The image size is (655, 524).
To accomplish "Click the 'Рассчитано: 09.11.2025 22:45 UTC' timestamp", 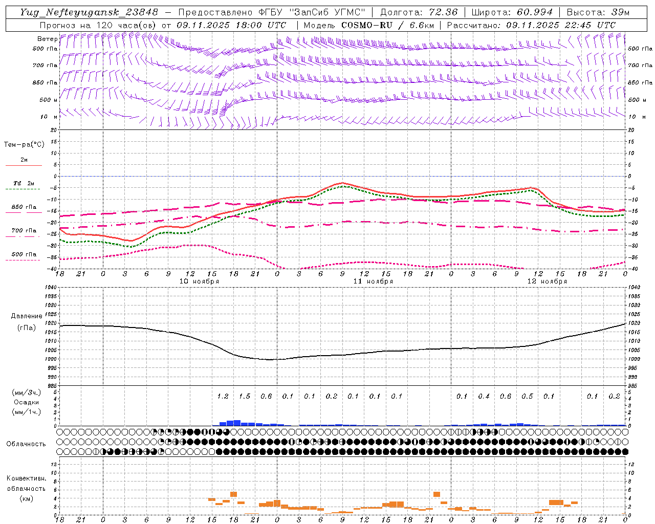I will (531, 25).
